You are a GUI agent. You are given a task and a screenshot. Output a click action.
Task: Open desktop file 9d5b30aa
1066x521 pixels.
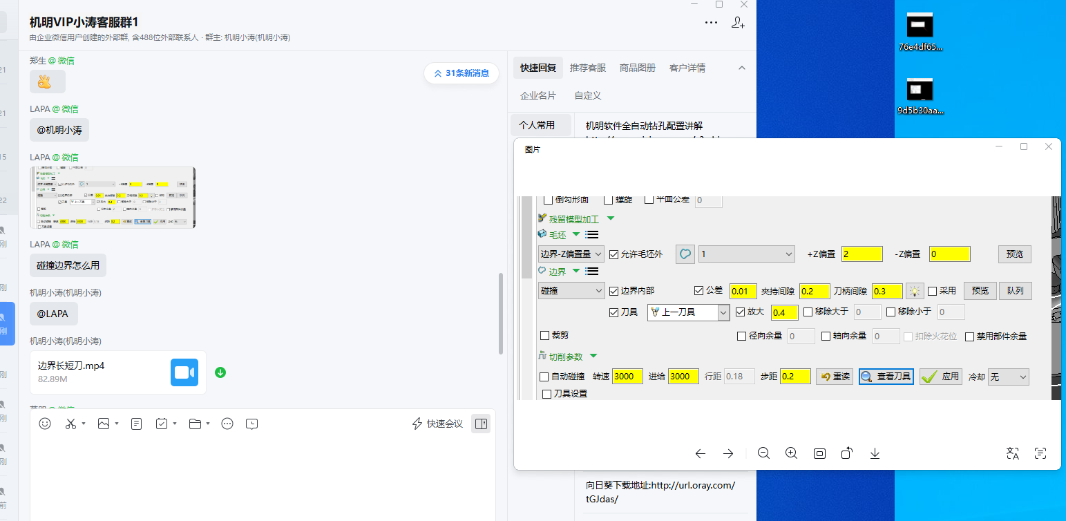(x=920, y=96)
